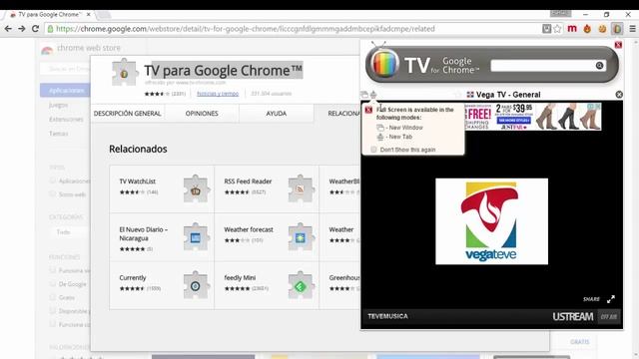Open the TV WatchList related extension
Viewport: 639px width, 359px height.
162,188
